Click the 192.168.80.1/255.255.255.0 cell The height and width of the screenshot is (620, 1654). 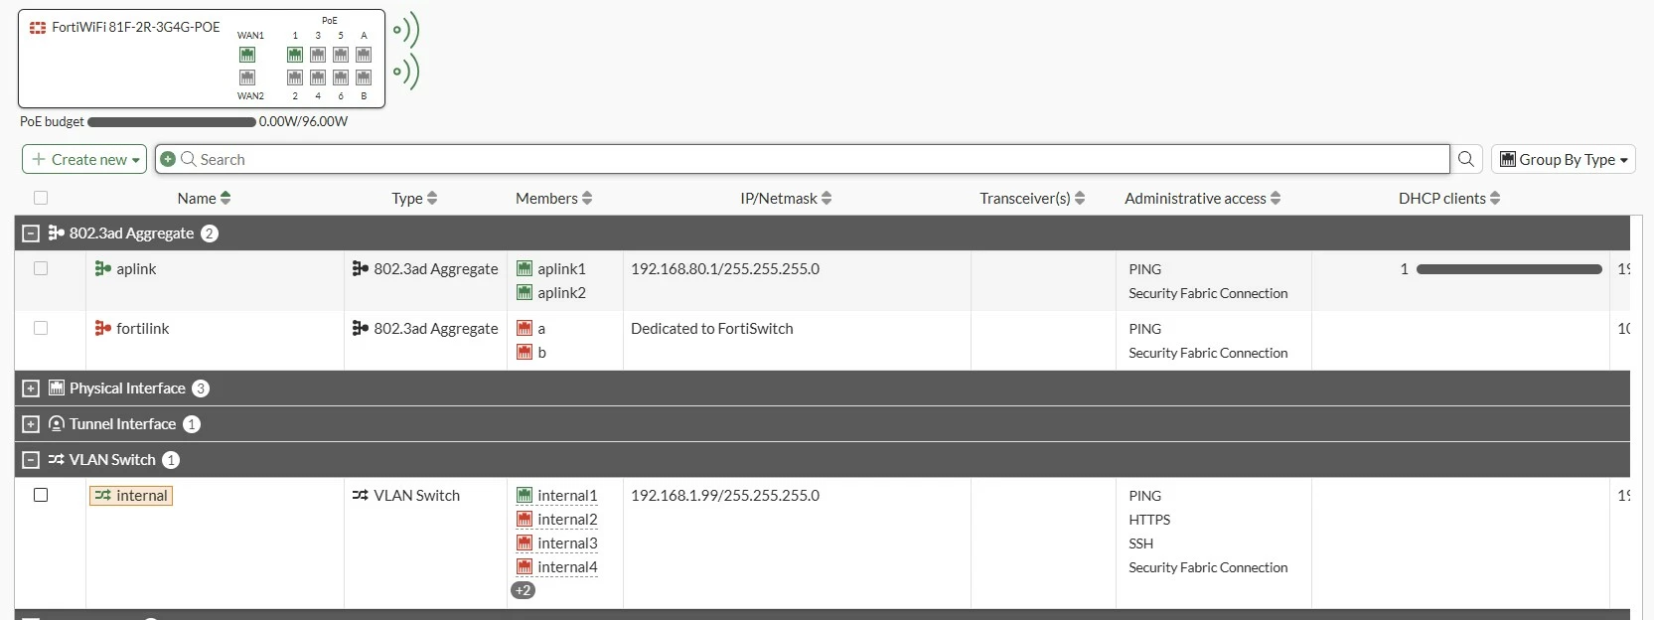point(725,269)
